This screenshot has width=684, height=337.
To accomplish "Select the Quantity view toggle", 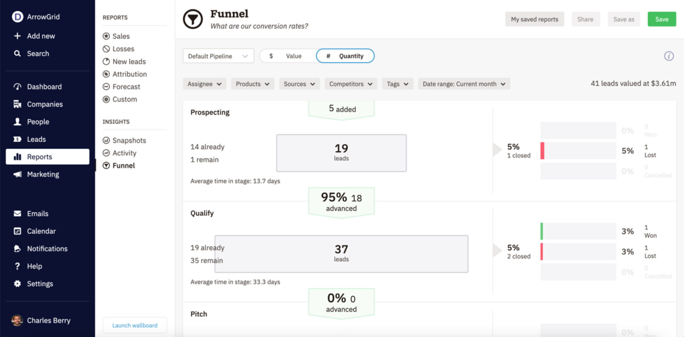I will coord(345,56).
